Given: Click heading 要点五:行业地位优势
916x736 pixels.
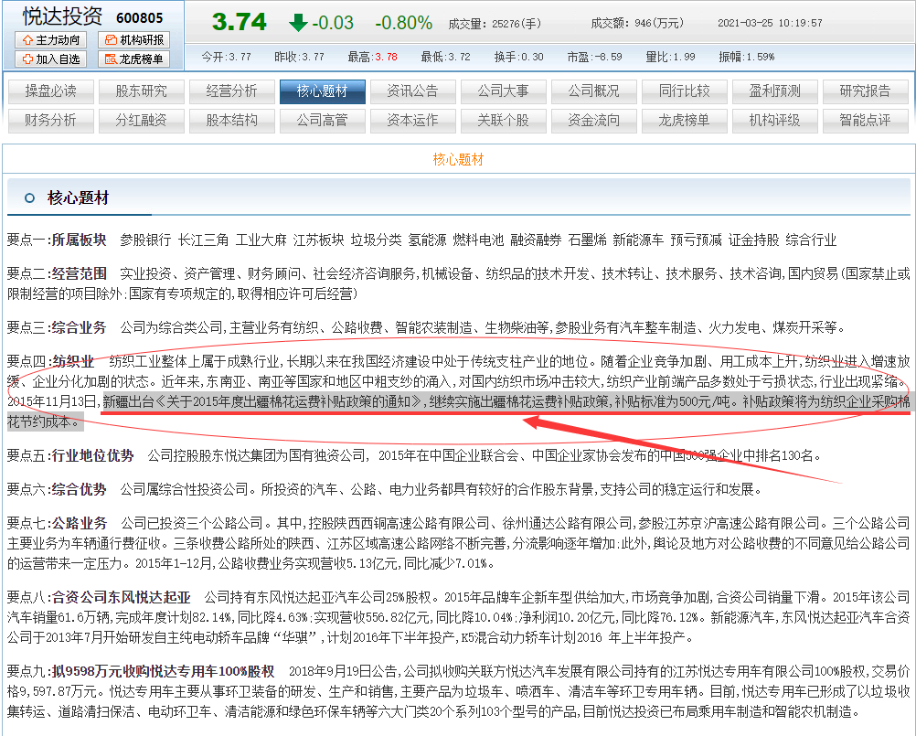Looking at the screenshot, I should pyautogui.click(x=70, y=455).
